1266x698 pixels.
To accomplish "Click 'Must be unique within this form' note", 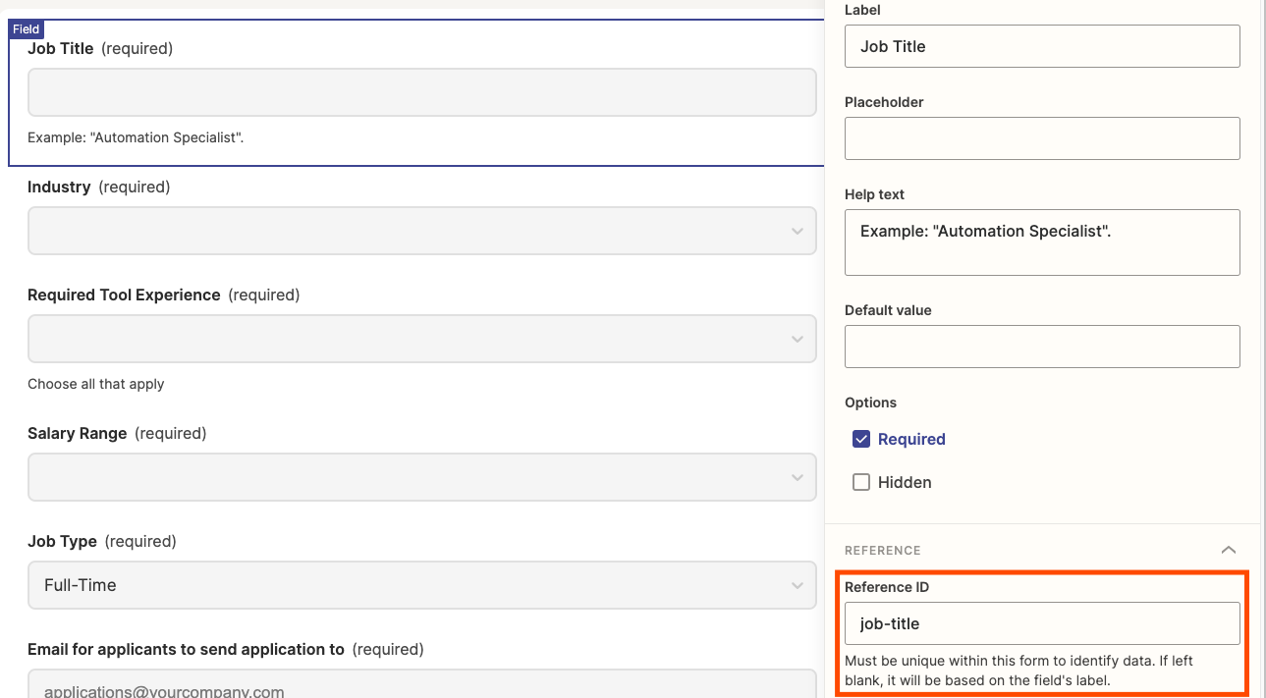I will pos(1019,671).
